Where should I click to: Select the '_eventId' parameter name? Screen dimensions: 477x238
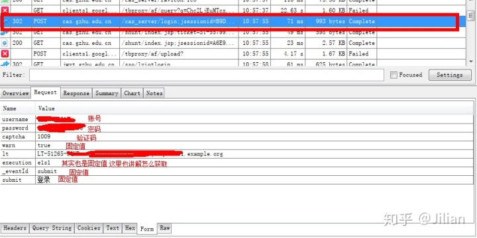15,171
